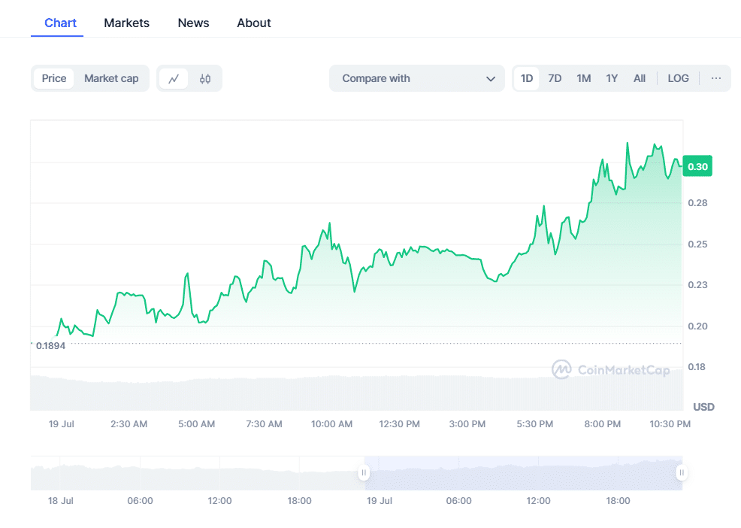Show the 1M time range

(583, 78)
